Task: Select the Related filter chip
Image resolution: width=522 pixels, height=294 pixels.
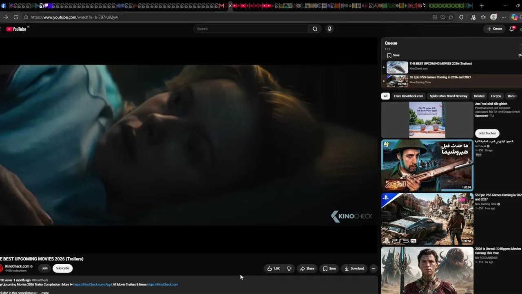Action: coord(479,96)
